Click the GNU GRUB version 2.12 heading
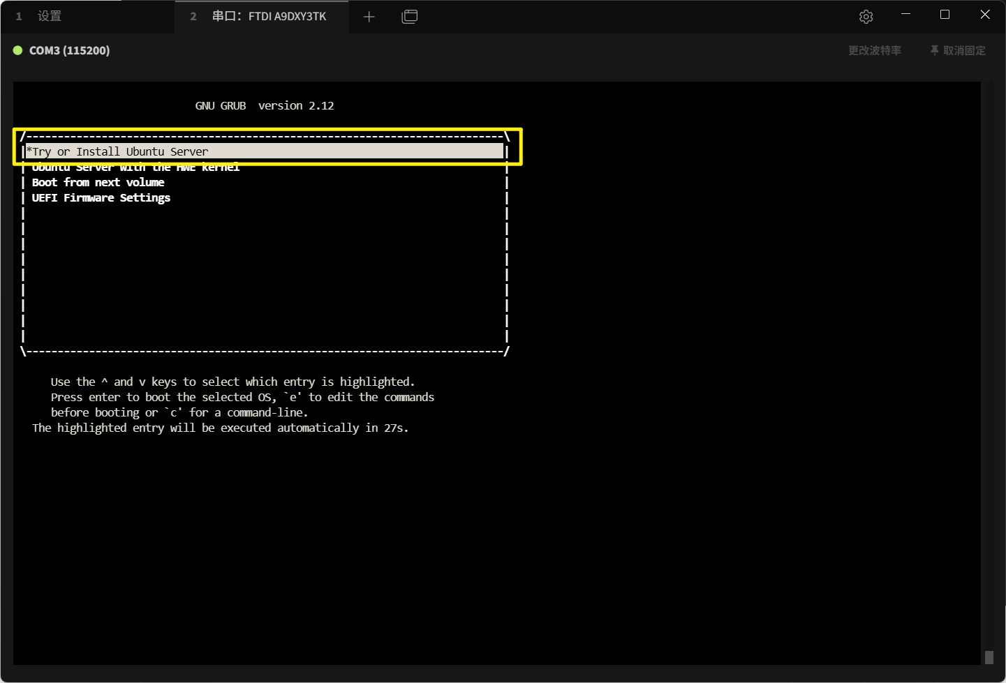The image size is (1006, 683). [x=264, y=106]
